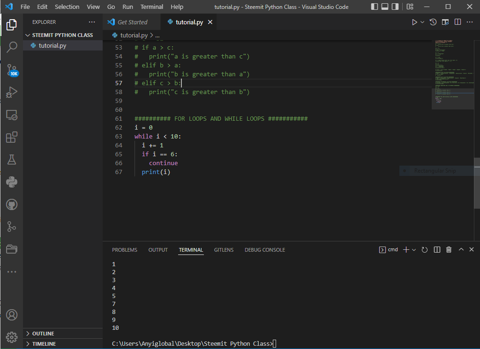
Task: Expand the OUTLINE section
Action: click(43, 334)
